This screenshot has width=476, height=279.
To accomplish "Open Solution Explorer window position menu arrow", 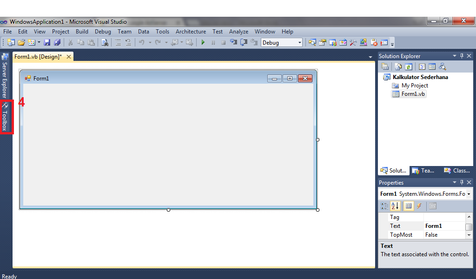I will pos(455,56).
